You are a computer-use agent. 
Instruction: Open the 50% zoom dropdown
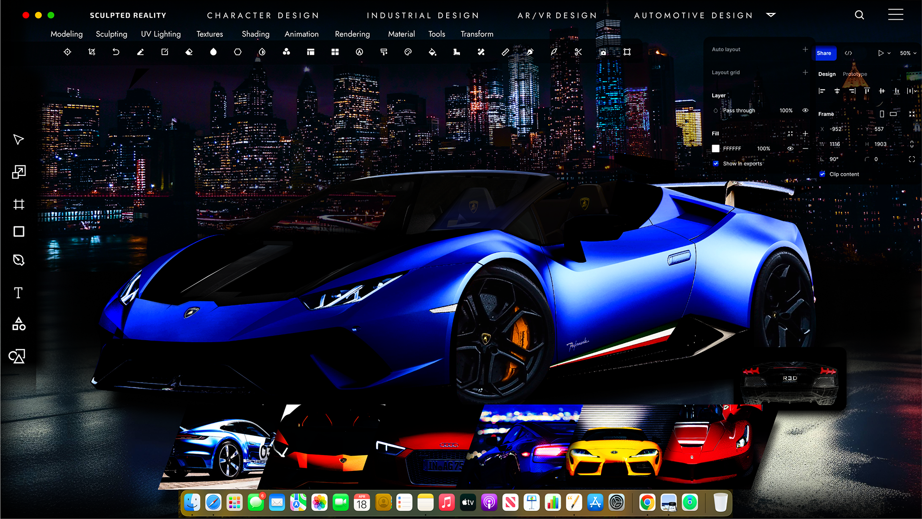908,53
